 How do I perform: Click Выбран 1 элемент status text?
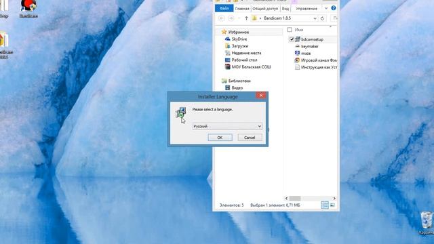[x=275, y=205]
